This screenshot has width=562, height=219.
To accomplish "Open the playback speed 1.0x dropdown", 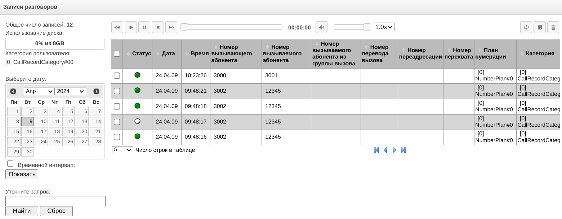I will [384, 27].
